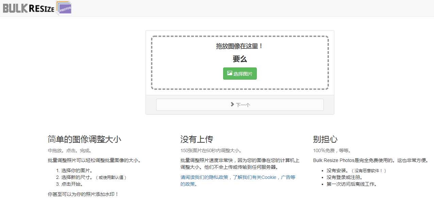Viewport: 434px width, 203px height.
Task: Click the 拖放图像在这里！ heading text
Action: pos(240,46)
